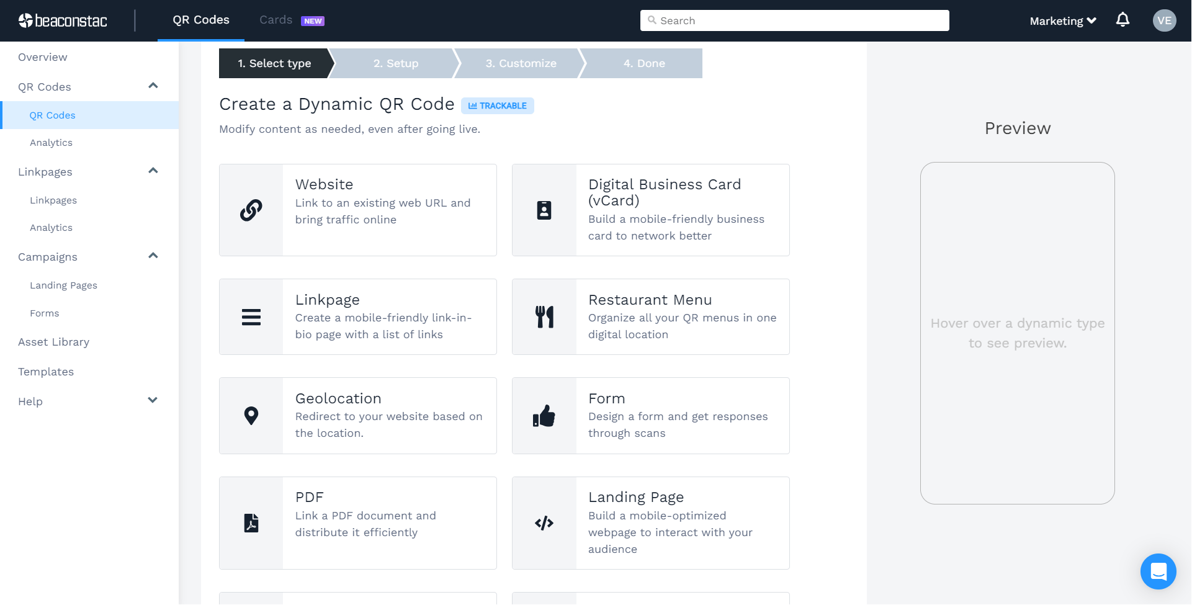Open the Marketing workspace dropdown

pos(1063,21)
